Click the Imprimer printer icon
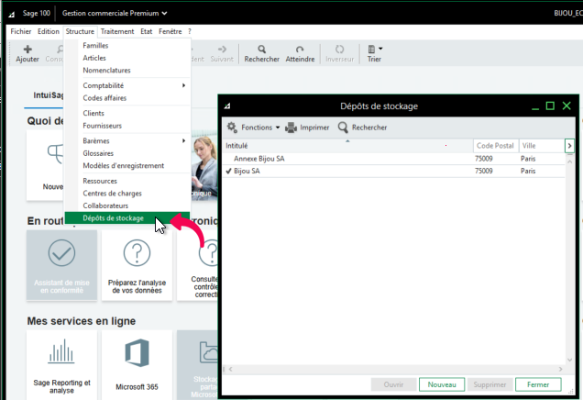 (291, 128)
